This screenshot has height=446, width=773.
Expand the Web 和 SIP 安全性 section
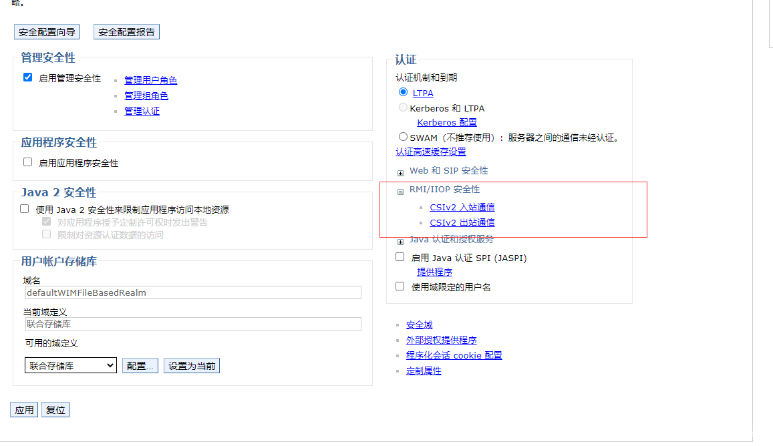coord(401,173)
